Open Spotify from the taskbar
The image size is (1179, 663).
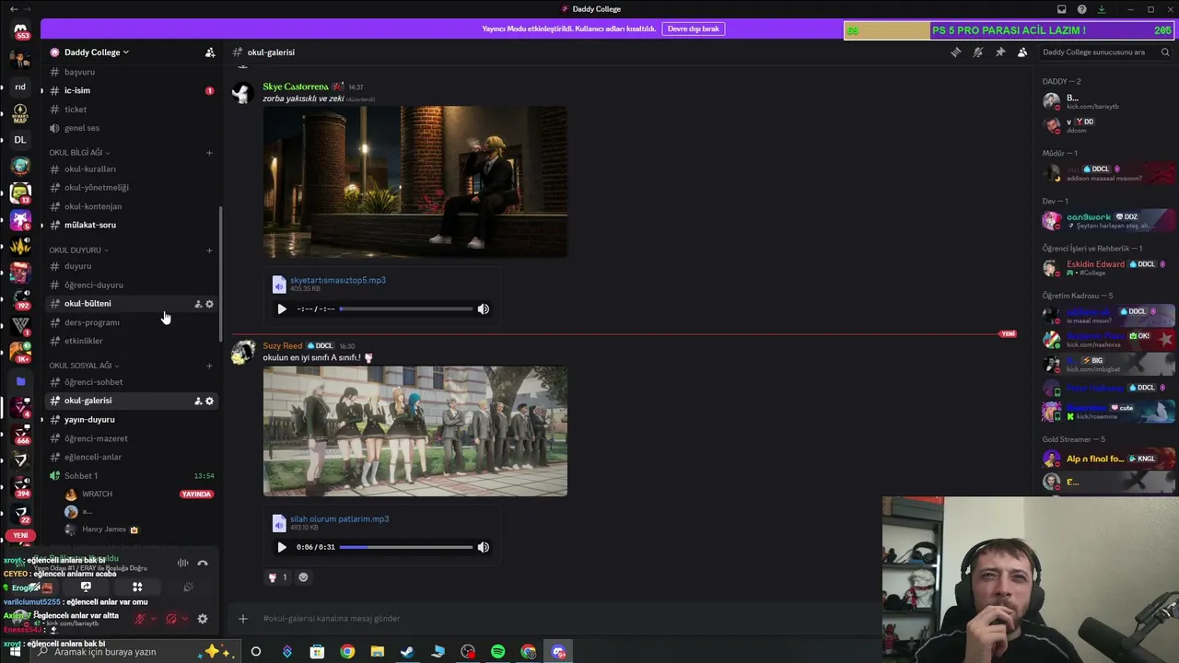498,652
